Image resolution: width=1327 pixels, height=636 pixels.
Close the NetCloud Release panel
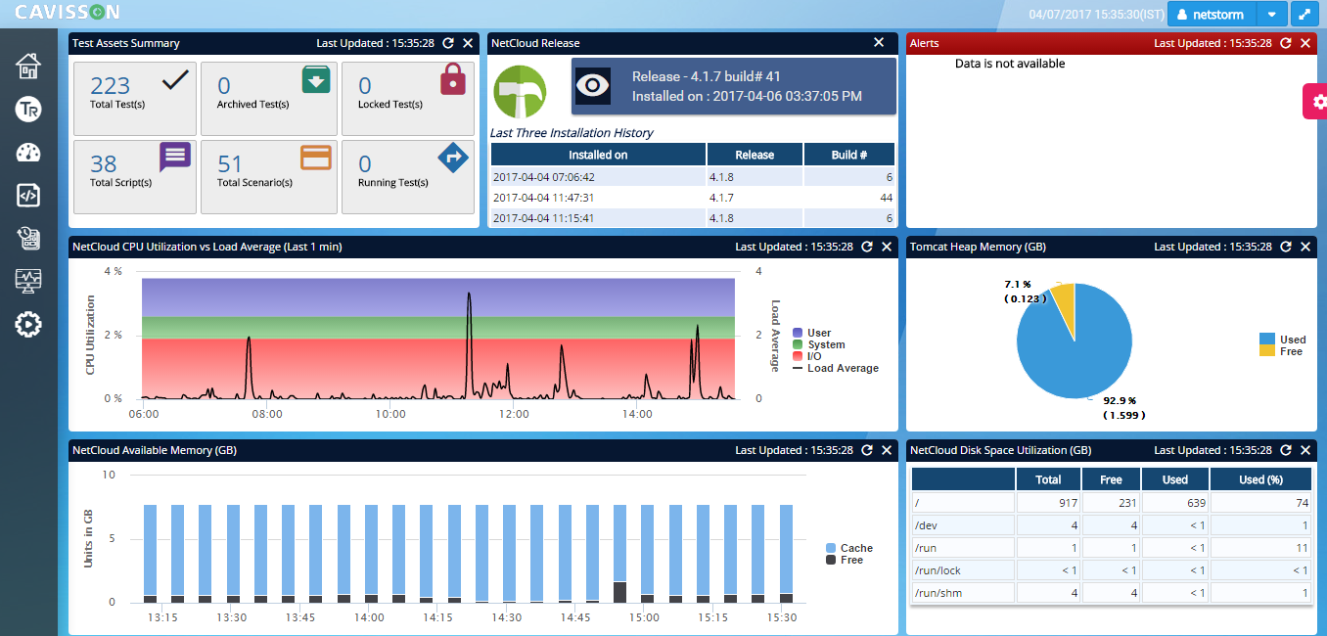(x=879, y=43)
